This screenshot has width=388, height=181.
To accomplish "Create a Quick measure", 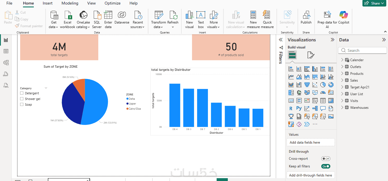I will [x=267, y=20].
